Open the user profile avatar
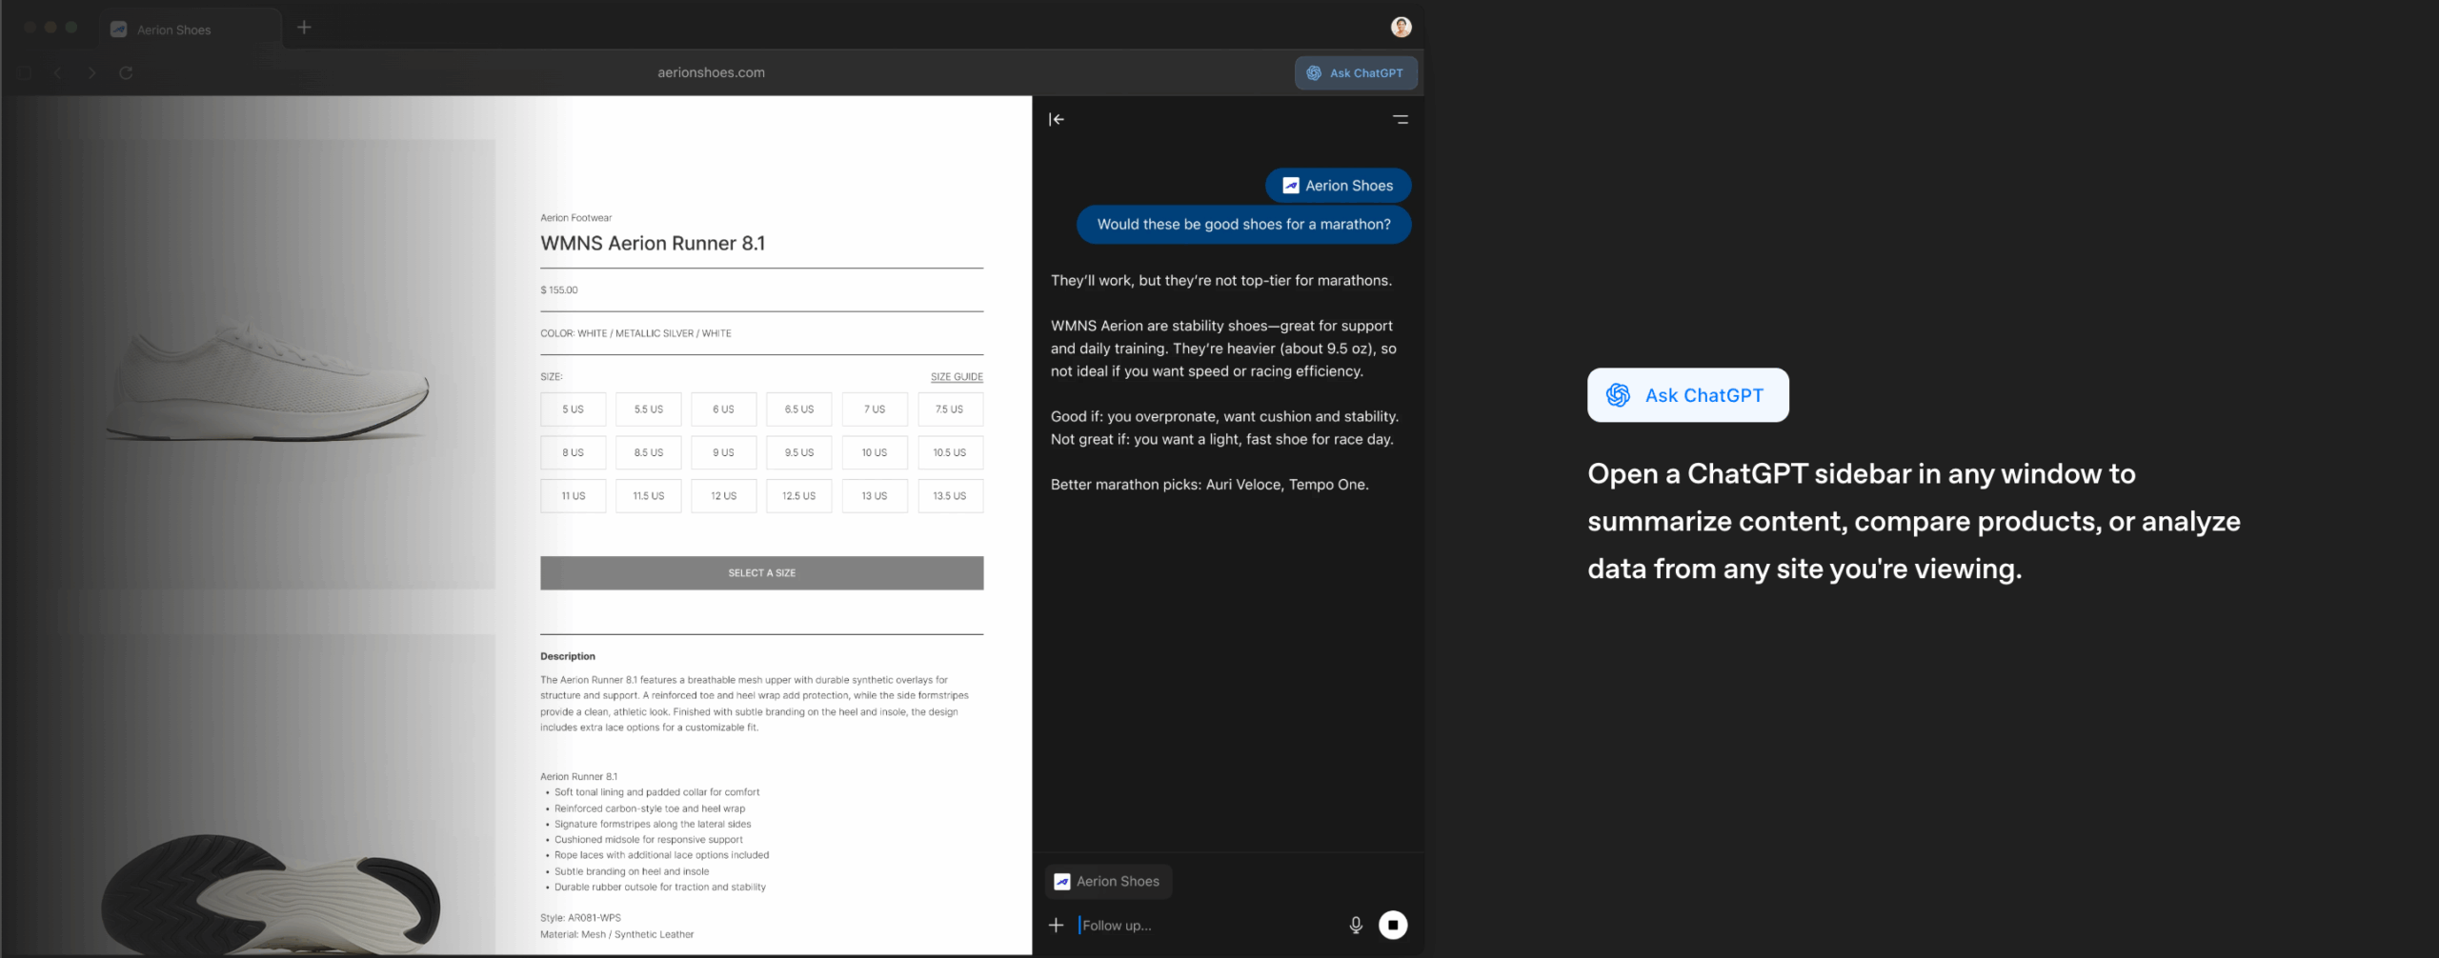This screenshot has width=2439, height=958. (1401, 28)
